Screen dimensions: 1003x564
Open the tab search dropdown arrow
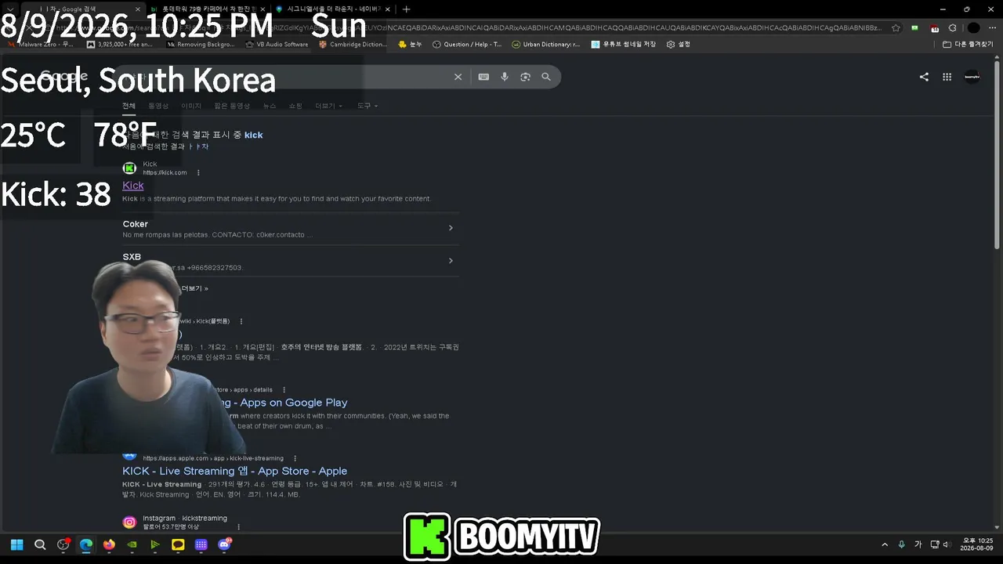click(10, 9)
